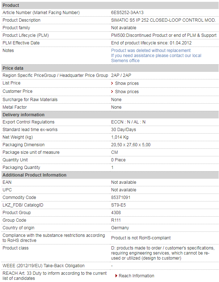The width and height of the screenshot is (219, 282).
Task: Click the ST9-E5 catalog ID value
Action: coord(118,205)
